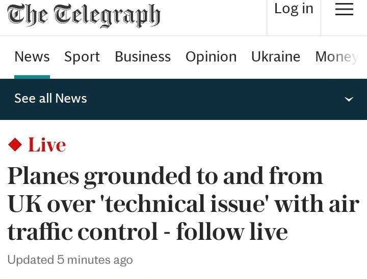367x279 pixels.
Task: Click the 'Updated 5 minutes ago' timestamp
Action: [70, 260]
